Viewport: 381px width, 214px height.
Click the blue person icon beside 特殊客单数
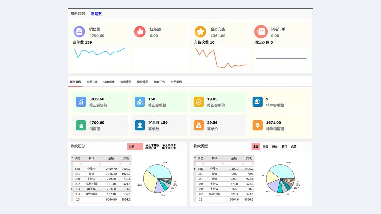[x=257, y=102]
